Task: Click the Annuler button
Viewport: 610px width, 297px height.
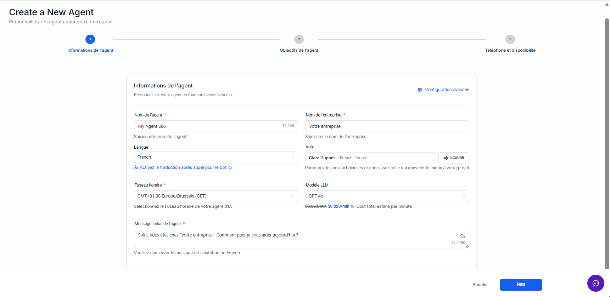Action: 480,285
